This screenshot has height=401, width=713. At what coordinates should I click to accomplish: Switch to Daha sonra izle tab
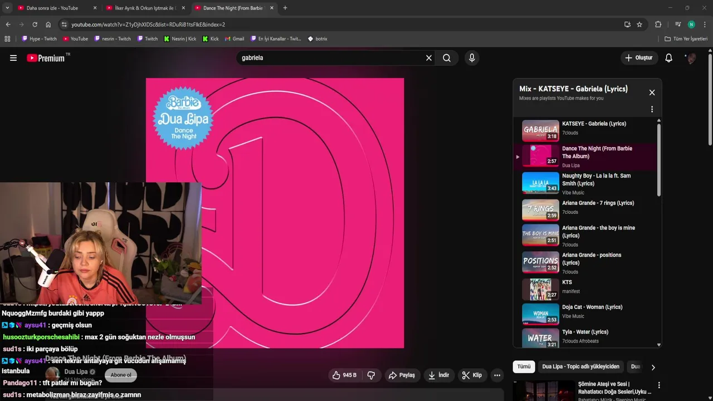point(52,8)
